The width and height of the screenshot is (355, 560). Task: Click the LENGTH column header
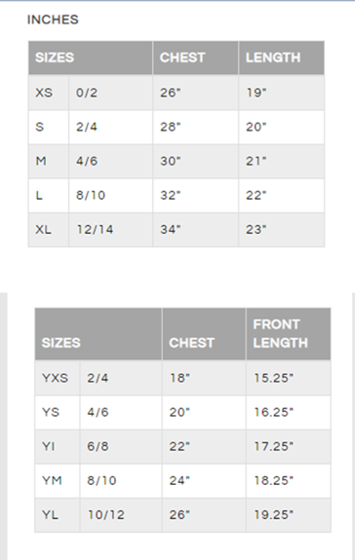click(273, 57)
